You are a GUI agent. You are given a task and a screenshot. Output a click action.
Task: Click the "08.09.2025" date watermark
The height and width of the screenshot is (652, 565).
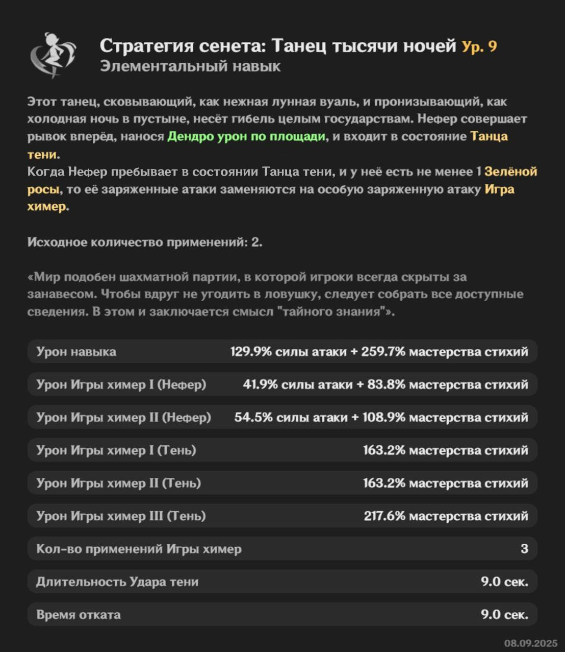tap(531, 643)
